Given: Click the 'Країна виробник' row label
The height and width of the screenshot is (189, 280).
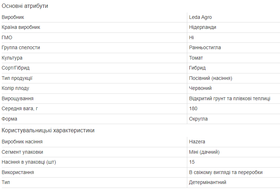Looking at the screenshot, I should click(21, 27).
